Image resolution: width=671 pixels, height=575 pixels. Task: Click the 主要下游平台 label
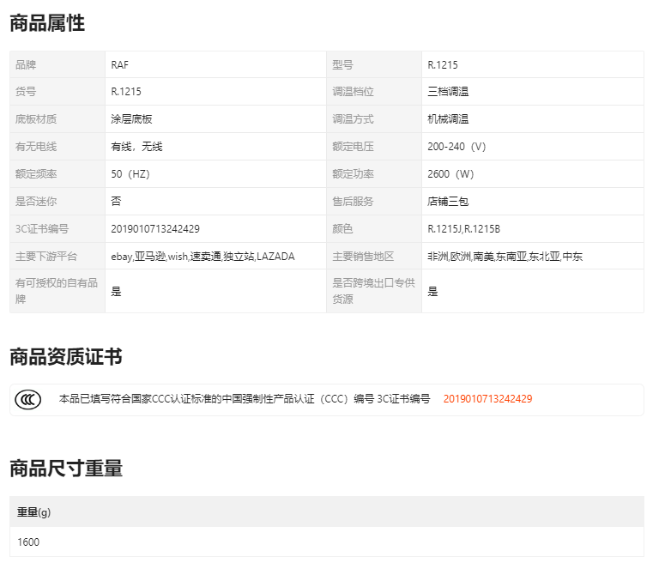[46, 257]
